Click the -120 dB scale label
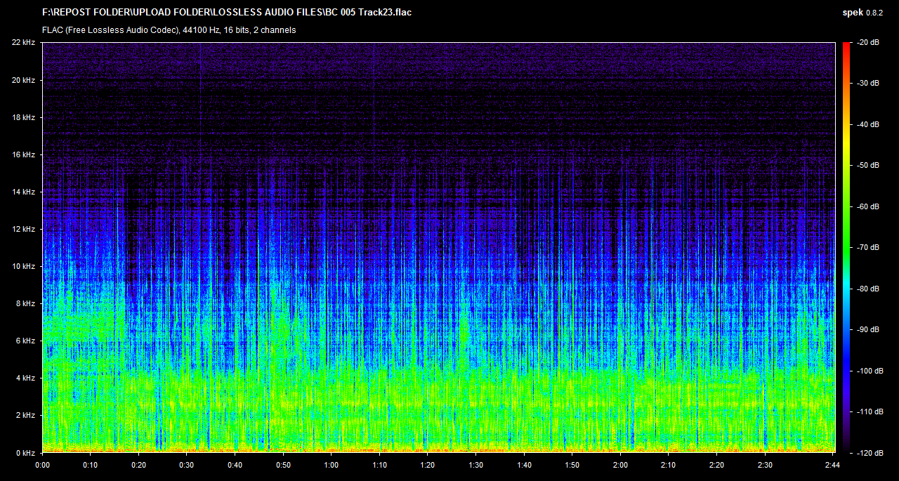 pos(868,452)
